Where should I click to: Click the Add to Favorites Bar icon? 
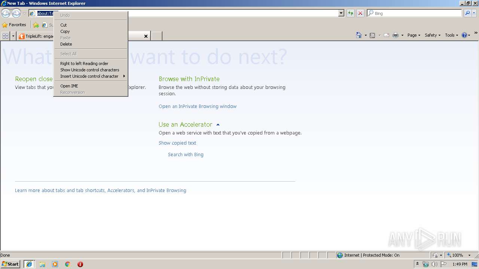coord(36,25)
